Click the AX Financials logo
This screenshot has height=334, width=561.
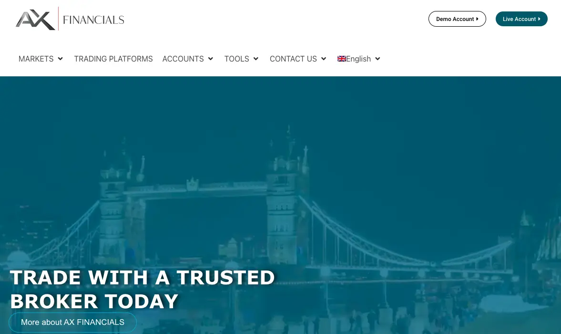[70, 19]
